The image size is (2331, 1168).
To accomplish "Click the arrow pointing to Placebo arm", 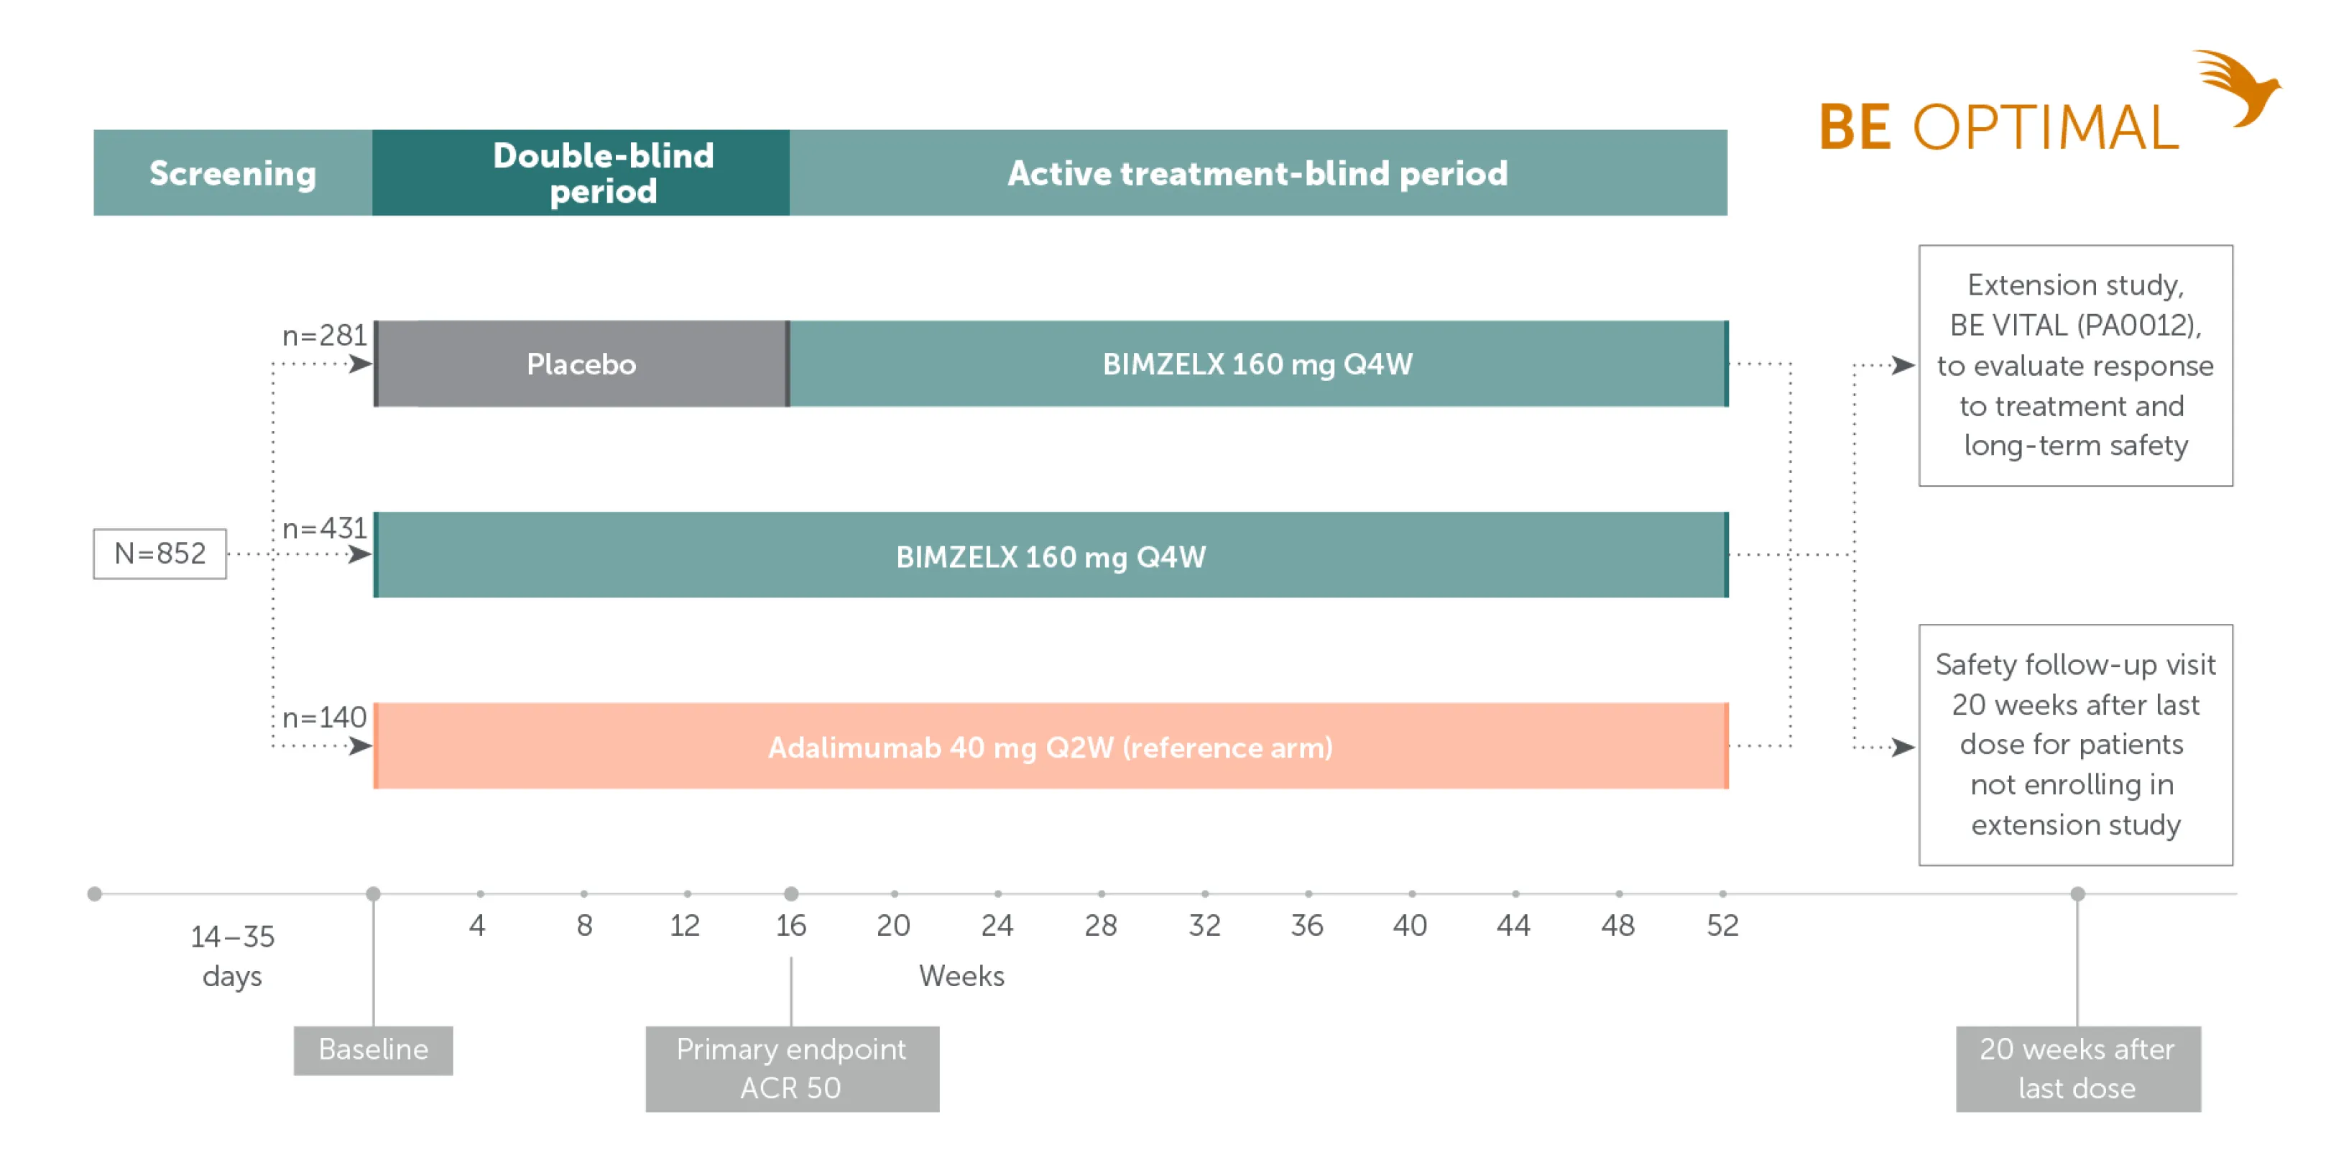I will (x=360, y=364).
